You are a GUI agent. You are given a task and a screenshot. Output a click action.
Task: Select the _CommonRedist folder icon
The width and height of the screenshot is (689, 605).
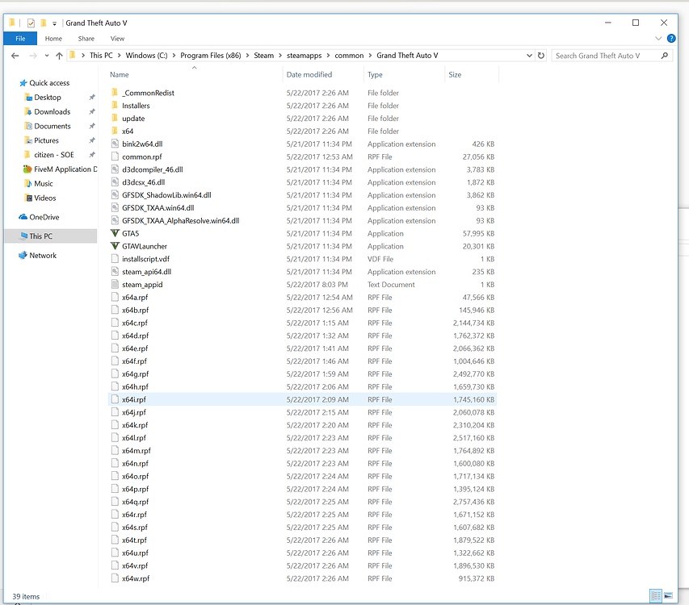[115, 93]
